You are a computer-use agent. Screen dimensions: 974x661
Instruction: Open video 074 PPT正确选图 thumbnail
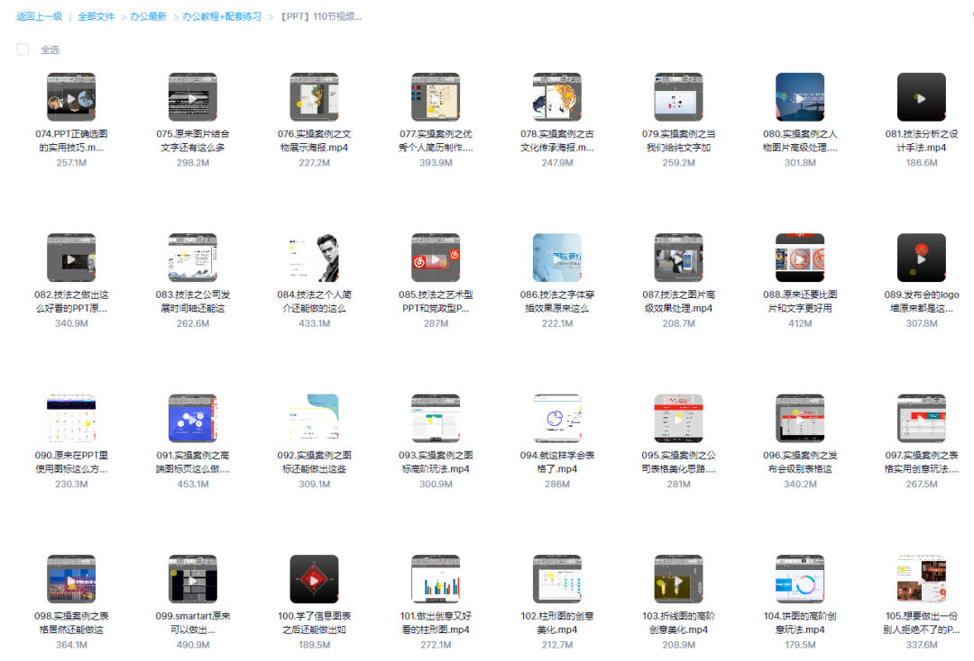tap(71, 97)
